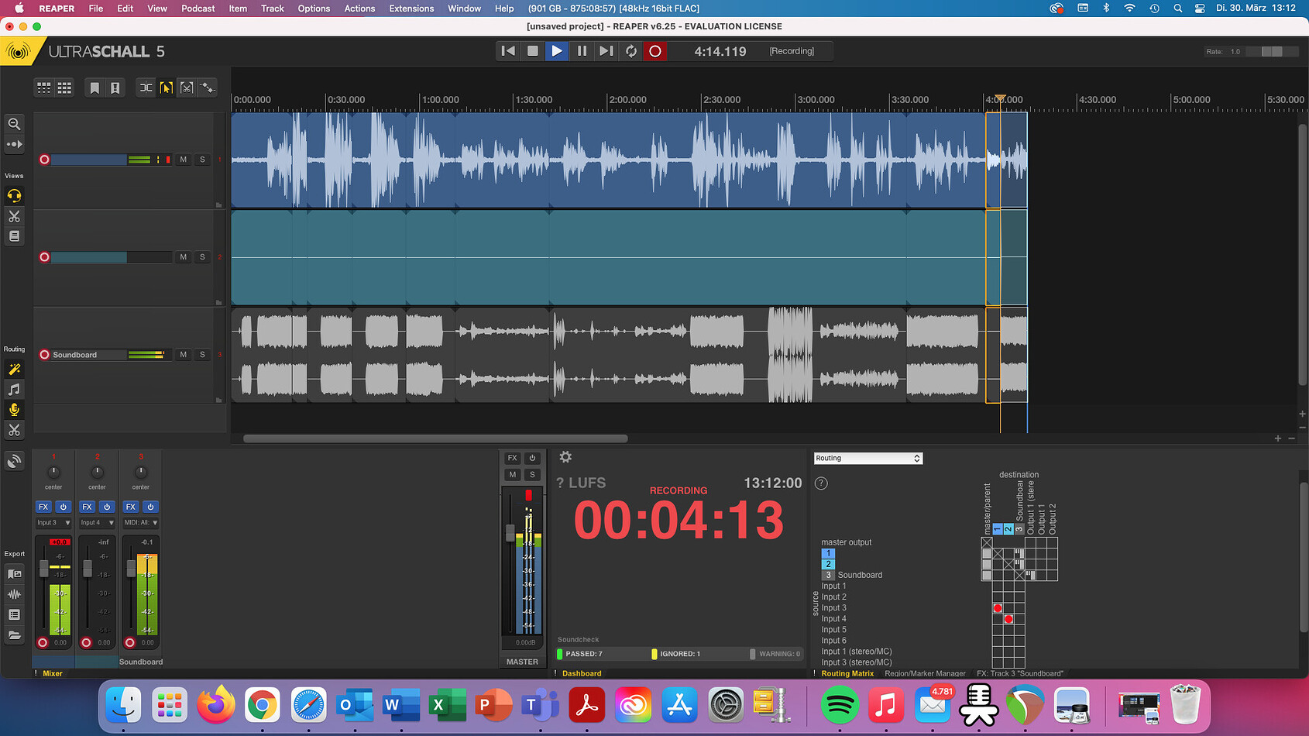Mute the master track
Image resolution: width=1309 pixels, height=736 pixels.
[512, 475]
